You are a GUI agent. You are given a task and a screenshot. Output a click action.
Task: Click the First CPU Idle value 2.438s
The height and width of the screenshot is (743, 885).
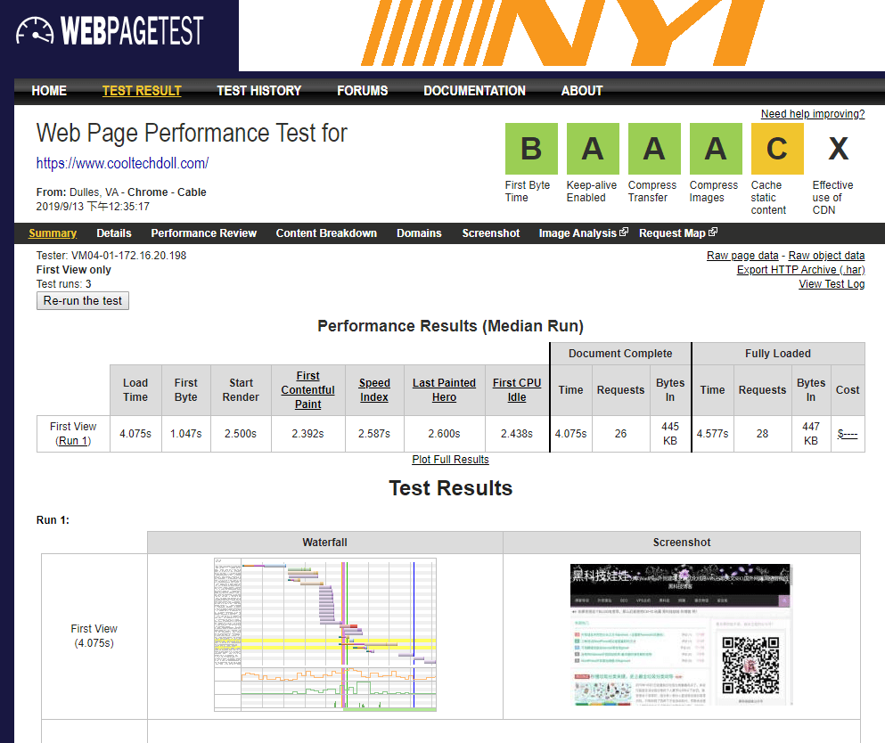tap(517, 434)
